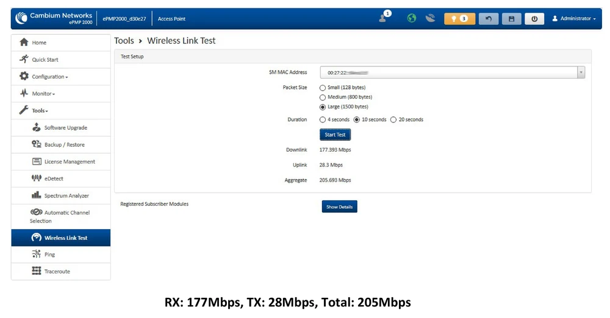Viewport: 610px width, 318px height.
Task: Open the SM MAC Address dropdown
Action: coord(452,72)
